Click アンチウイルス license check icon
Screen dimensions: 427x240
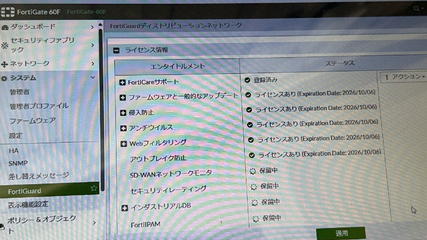pyautogui.click(x=250, y=124)
